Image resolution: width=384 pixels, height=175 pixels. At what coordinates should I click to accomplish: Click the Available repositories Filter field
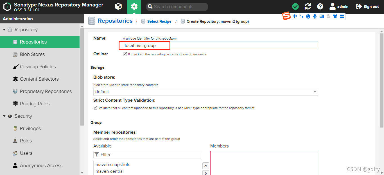[147, 154]
